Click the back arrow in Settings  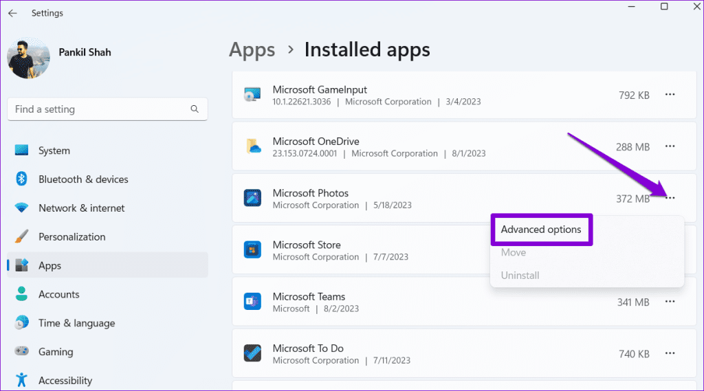click(12, 13)
